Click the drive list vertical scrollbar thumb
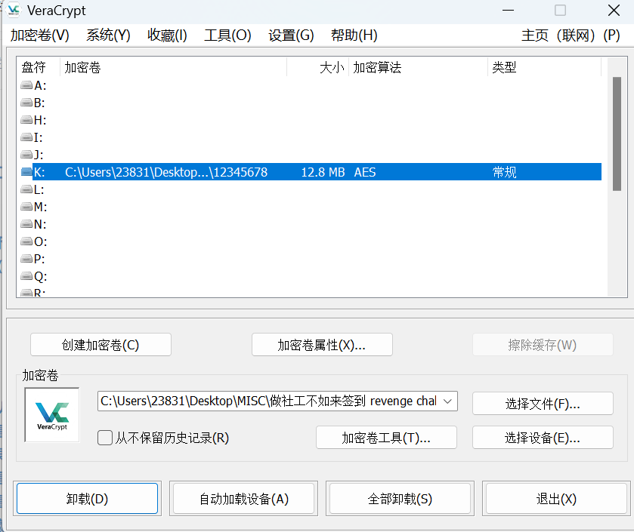The width and height of the screenshot is (634, 532). pos(617,134)
